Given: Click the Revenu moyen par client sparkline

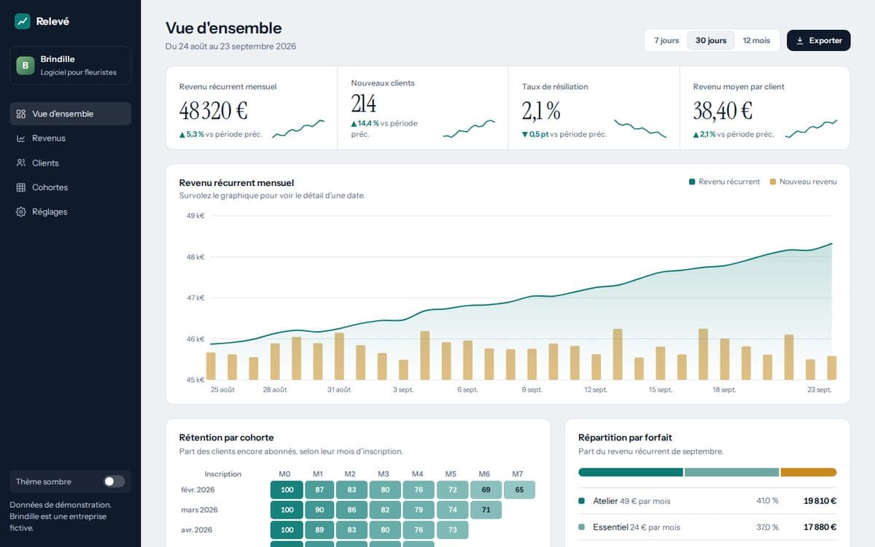Looking at the screenshot, I should point(811,129).
